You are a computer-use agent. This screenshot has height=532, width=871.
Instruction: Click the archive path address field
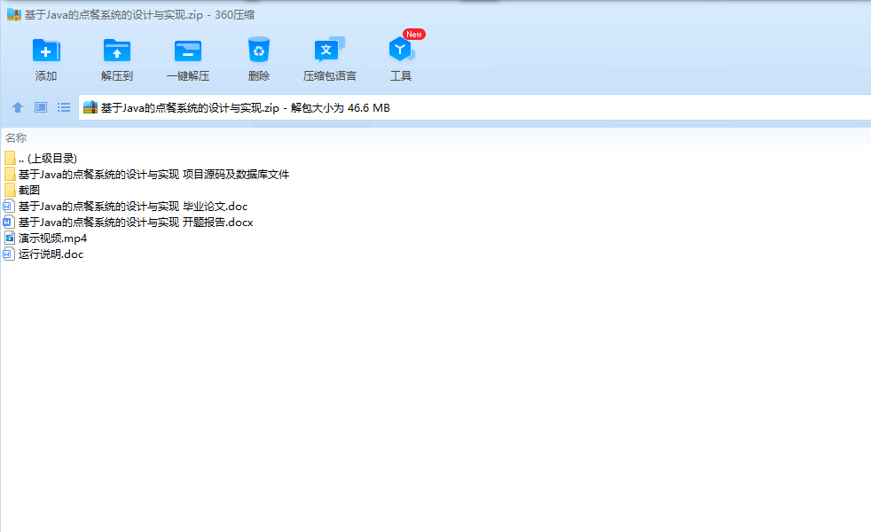point(475,108)
